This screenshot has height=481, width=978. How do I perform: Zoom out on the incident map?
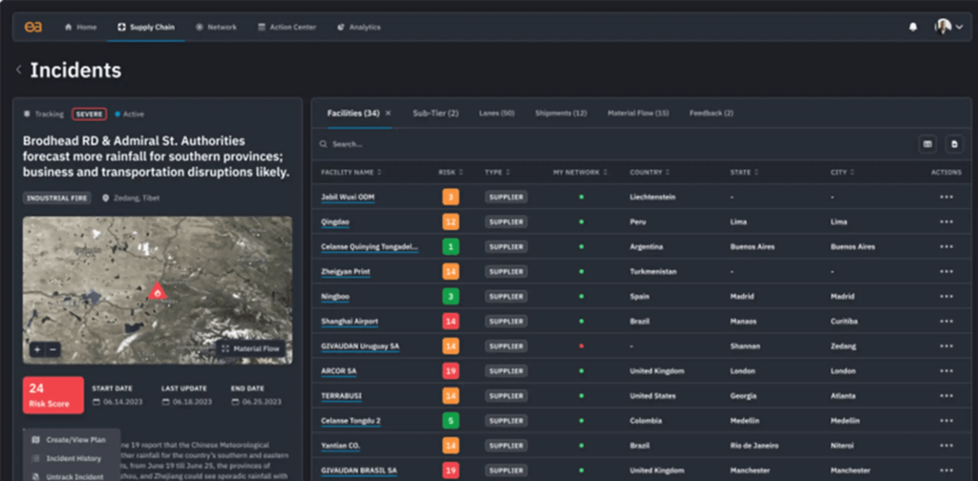53,349
